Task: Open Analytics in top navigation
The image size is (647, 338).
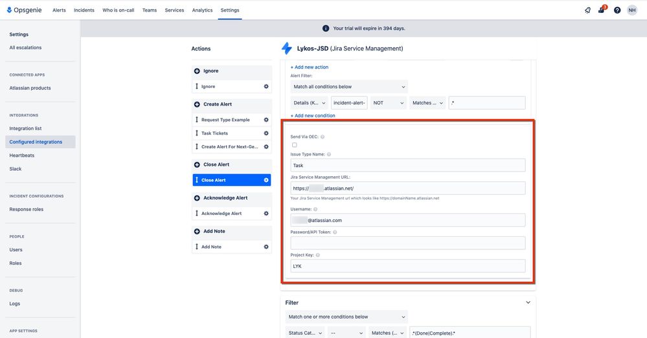Action: pyautogui.click(x=202, y=10)
